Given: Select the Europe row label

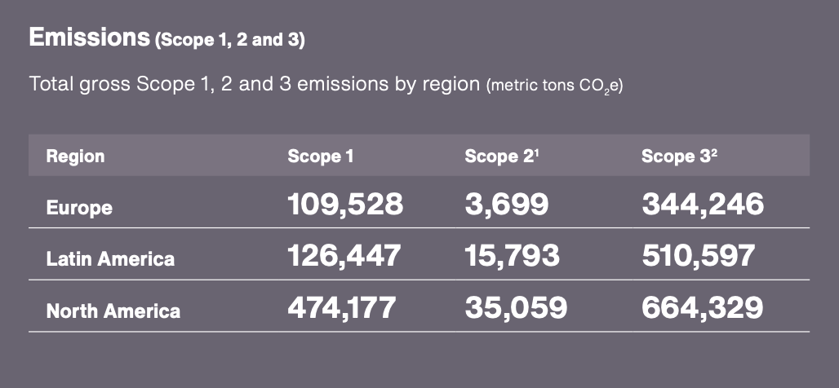Looking at the screenshot, I should (x=79, y=207).
